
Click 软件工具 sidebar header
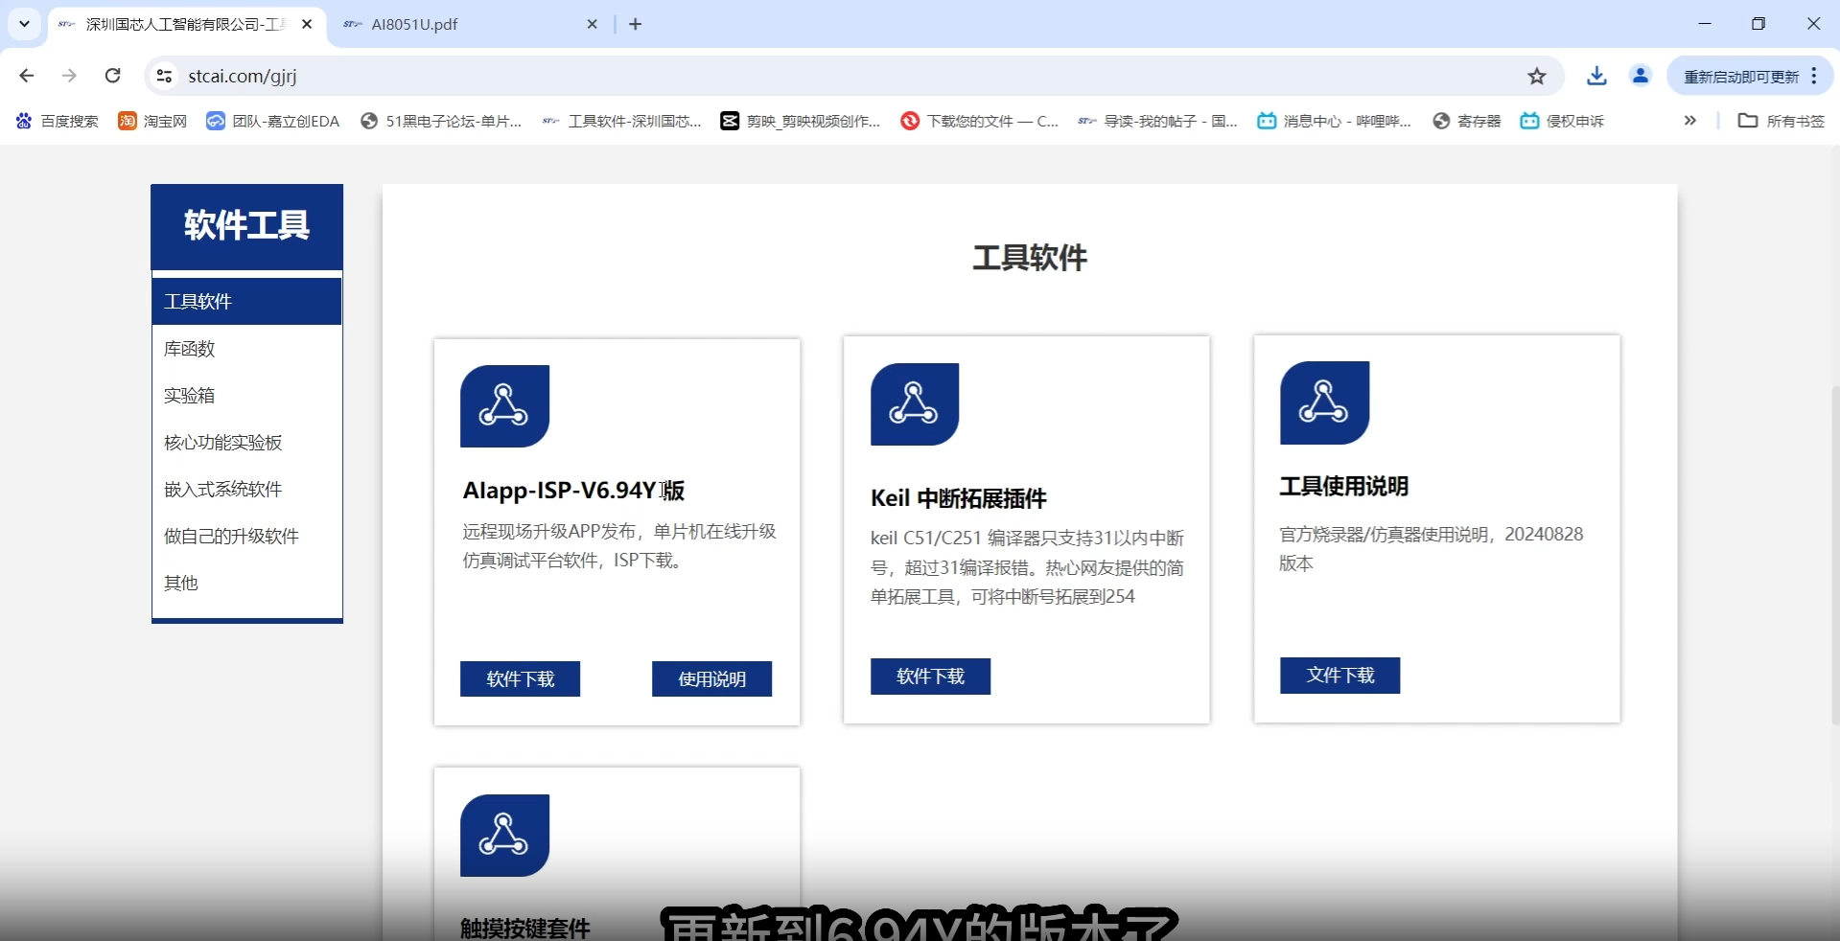point(246,226)
